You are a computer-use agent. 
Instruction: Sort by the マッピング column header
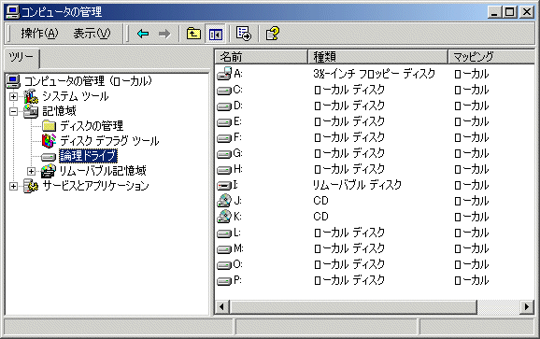491,56
